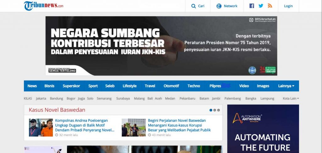Select the Pekanbaru city link

point(187,98)
